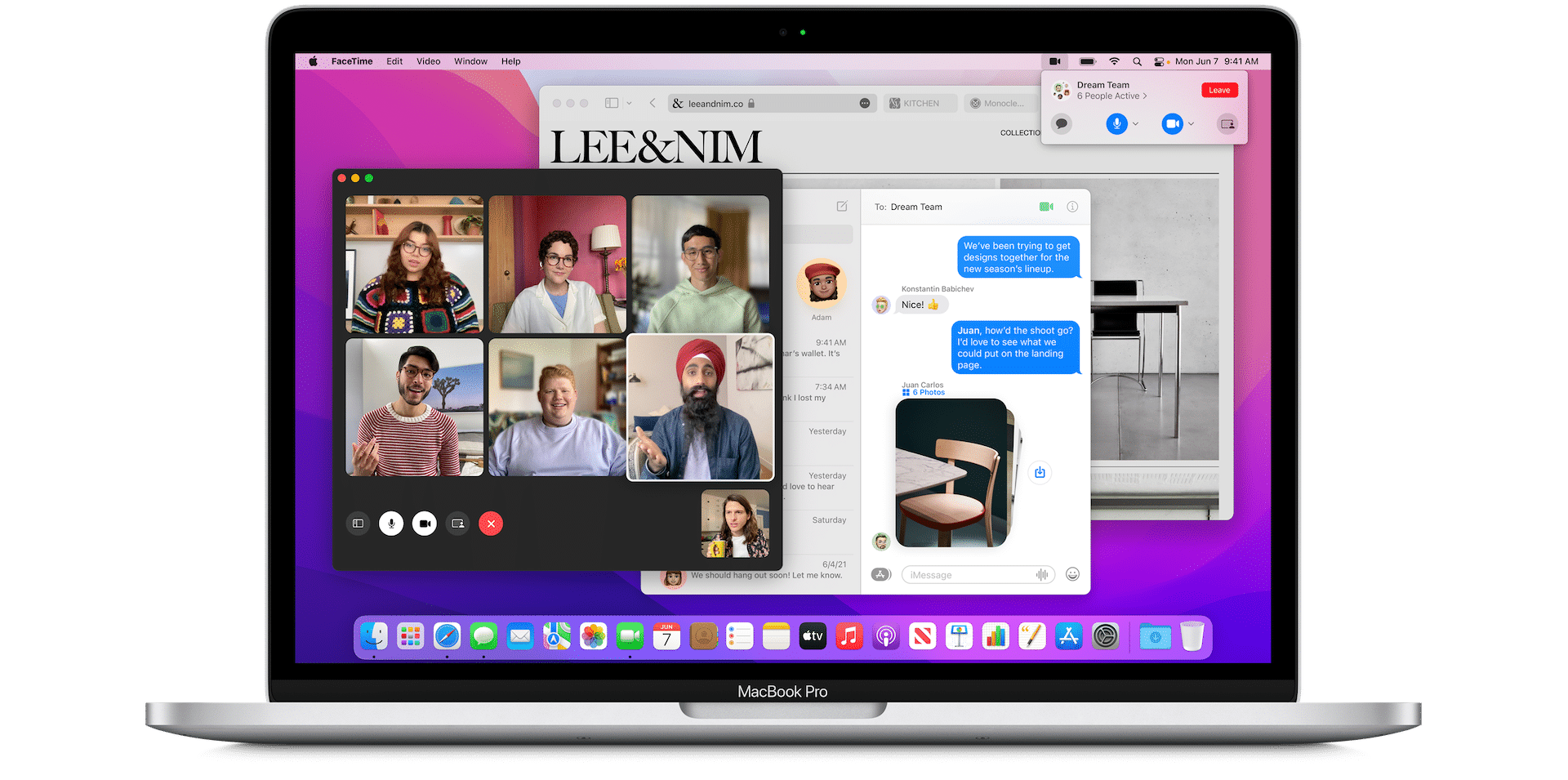1568x780 pixels.
Task: Open the Window menu
Action: (470, 61)
